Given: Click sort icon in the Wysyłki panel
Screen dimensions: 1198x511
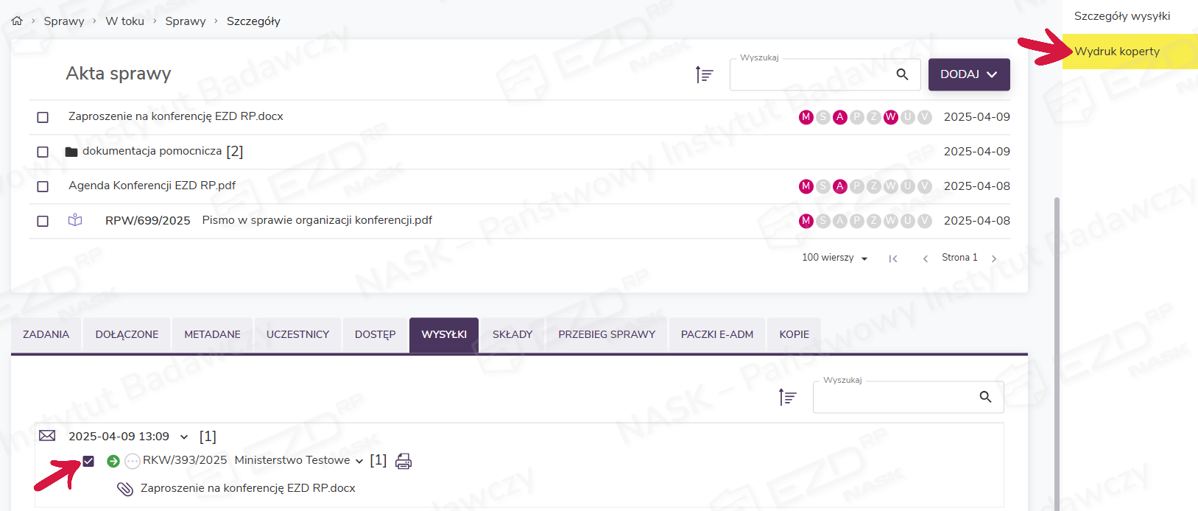Looking at the screenshot, I should point(788,398).
